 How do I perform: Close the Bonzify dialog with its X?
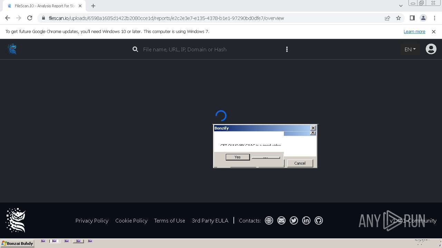point(313,128)
